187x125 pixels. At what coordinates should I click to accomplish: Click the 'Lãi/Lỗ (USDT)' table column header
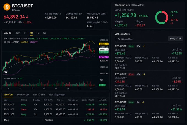[x=88, y=100]
